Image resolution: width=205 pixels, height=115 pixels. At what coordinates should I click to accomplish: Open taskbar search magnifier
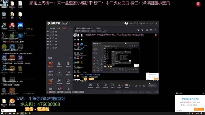pos(6,113)
